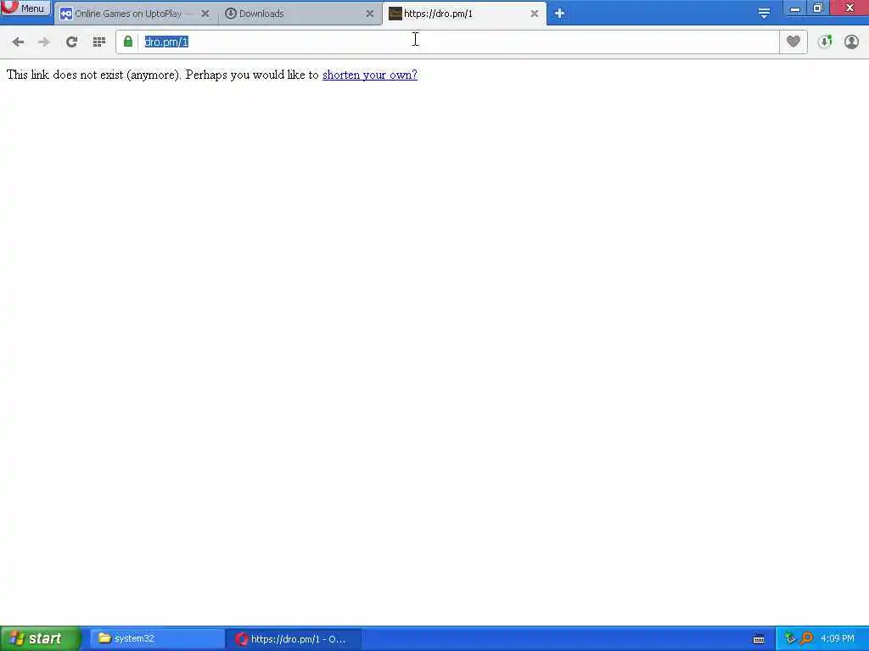The height and width of the screenshot is (651, 869).
Task: Go forward to next page
Action: (44, 42)
